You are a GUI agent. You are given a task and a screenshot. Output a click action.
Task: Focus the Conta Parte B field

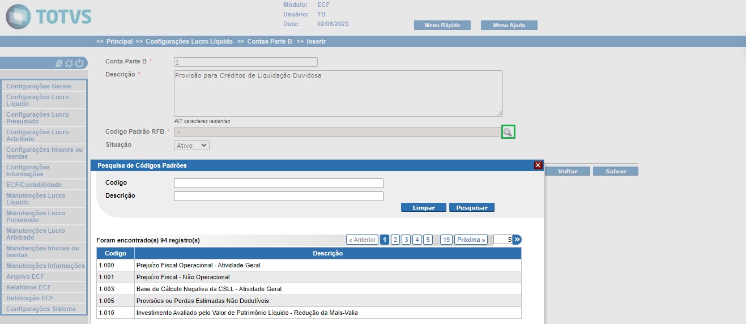click(246, 62)
